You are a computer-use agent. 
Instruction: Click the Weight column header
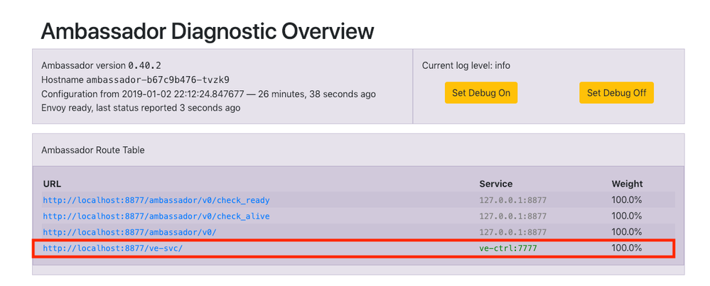(627, 184)
